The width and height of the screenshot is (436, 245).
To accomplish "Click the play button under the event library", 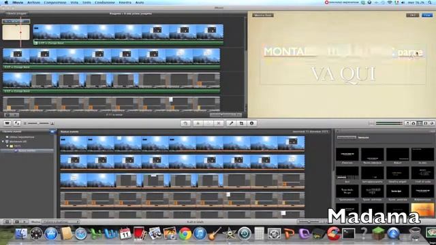I will coord(25,222).
